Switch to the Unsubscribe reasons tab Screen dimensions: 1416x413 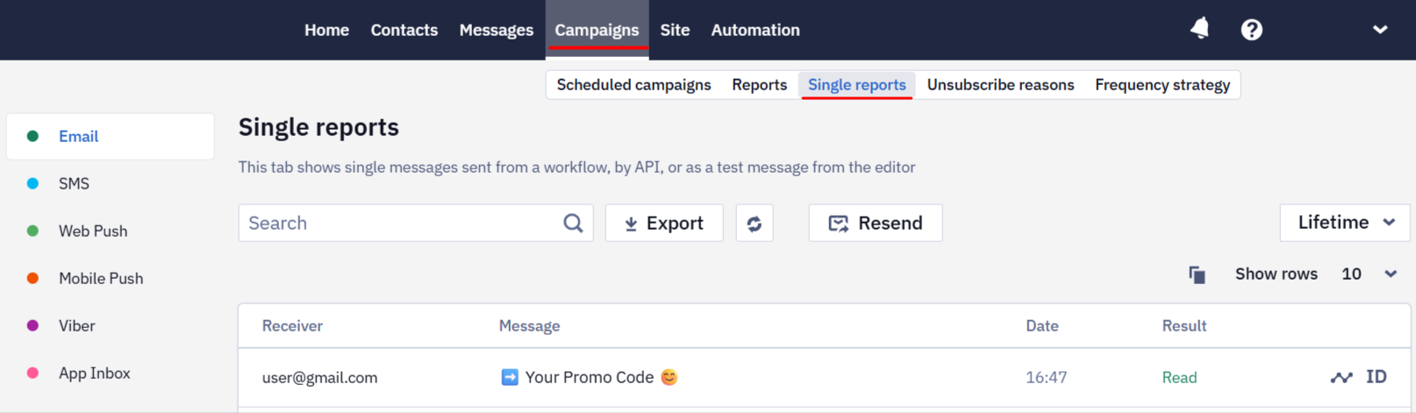pyautogui.click(x=1001, y=85)
